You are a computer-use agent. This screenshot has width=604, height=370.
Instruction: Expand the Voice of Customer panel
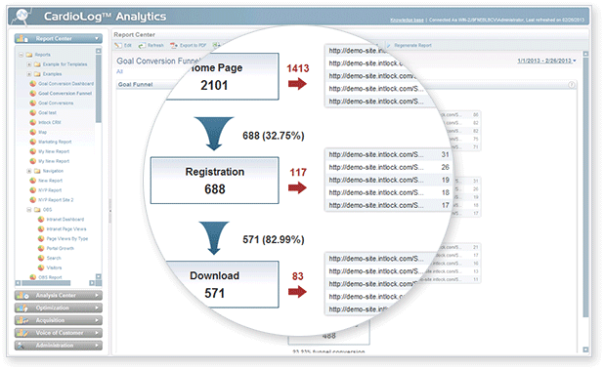(x=59, y=333)
